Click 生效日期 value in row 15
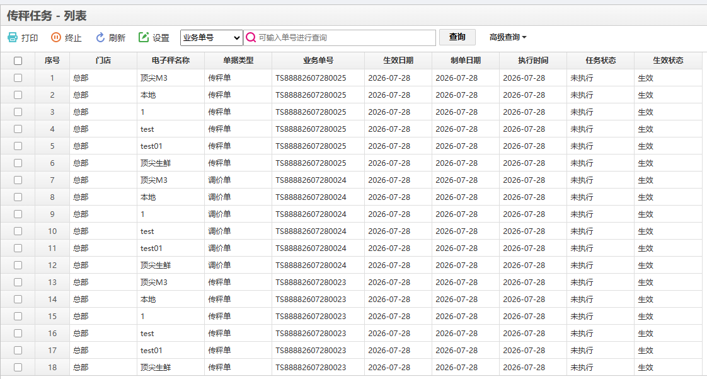Viewport: 707px width, 379px height. tap(389, 317)
